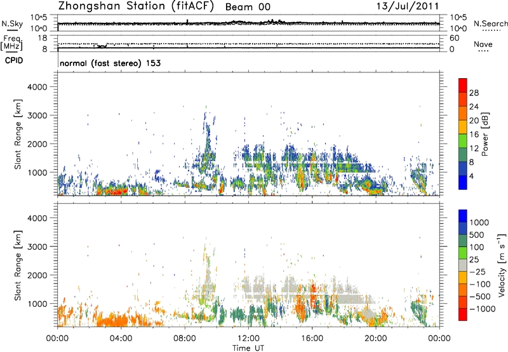Viewport: 508px width, 352px height.
Task: Click the '12:00' time axis tick label
Action: pos(248,339)
